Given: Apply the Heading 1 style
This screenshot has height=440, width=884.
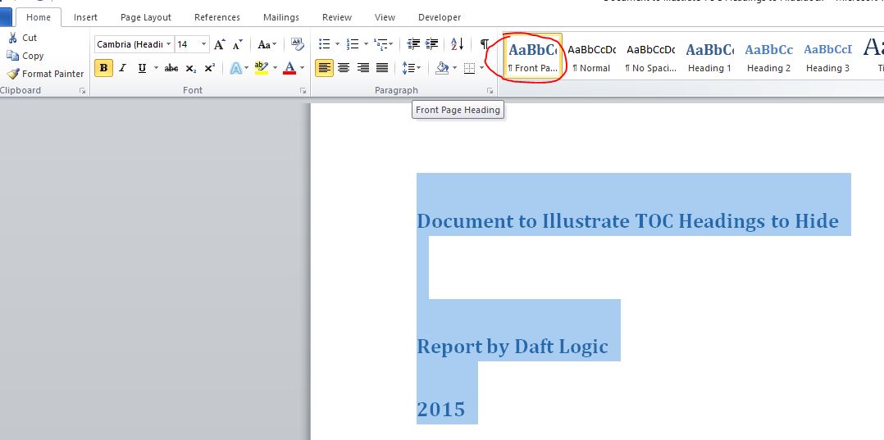Looking at the screenshot, I should point(710,57).
